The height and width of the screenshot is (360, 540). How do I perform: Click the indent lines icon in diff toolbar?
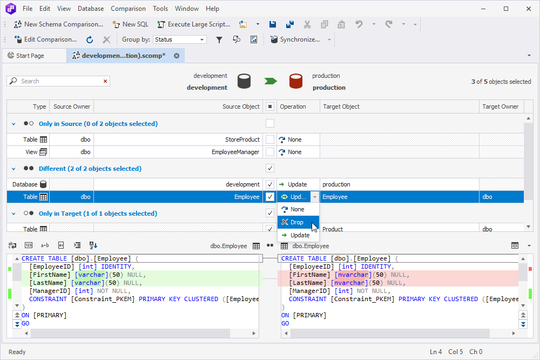click(77, 245)
